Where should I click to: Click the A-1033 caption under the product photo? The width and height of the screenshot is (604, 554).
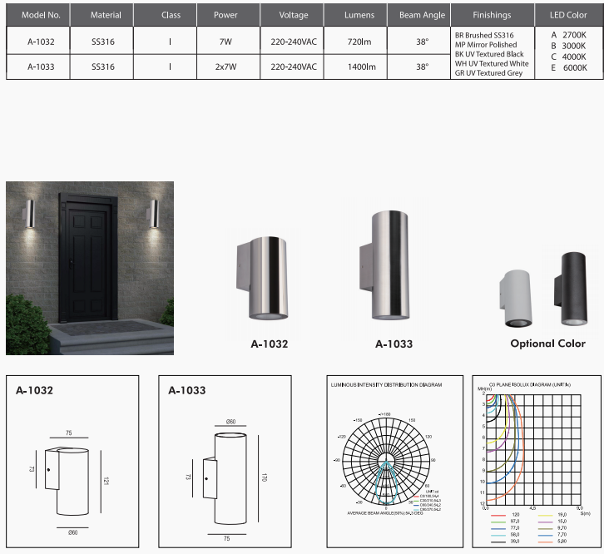394,344
